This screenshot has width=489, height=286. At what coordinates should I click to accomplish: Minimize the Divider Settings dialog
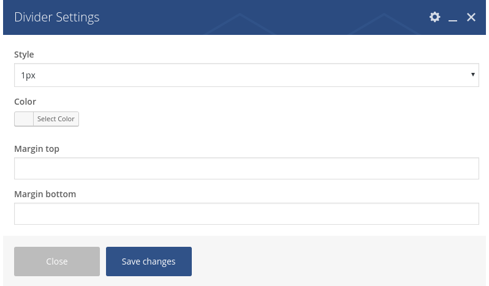453,18
